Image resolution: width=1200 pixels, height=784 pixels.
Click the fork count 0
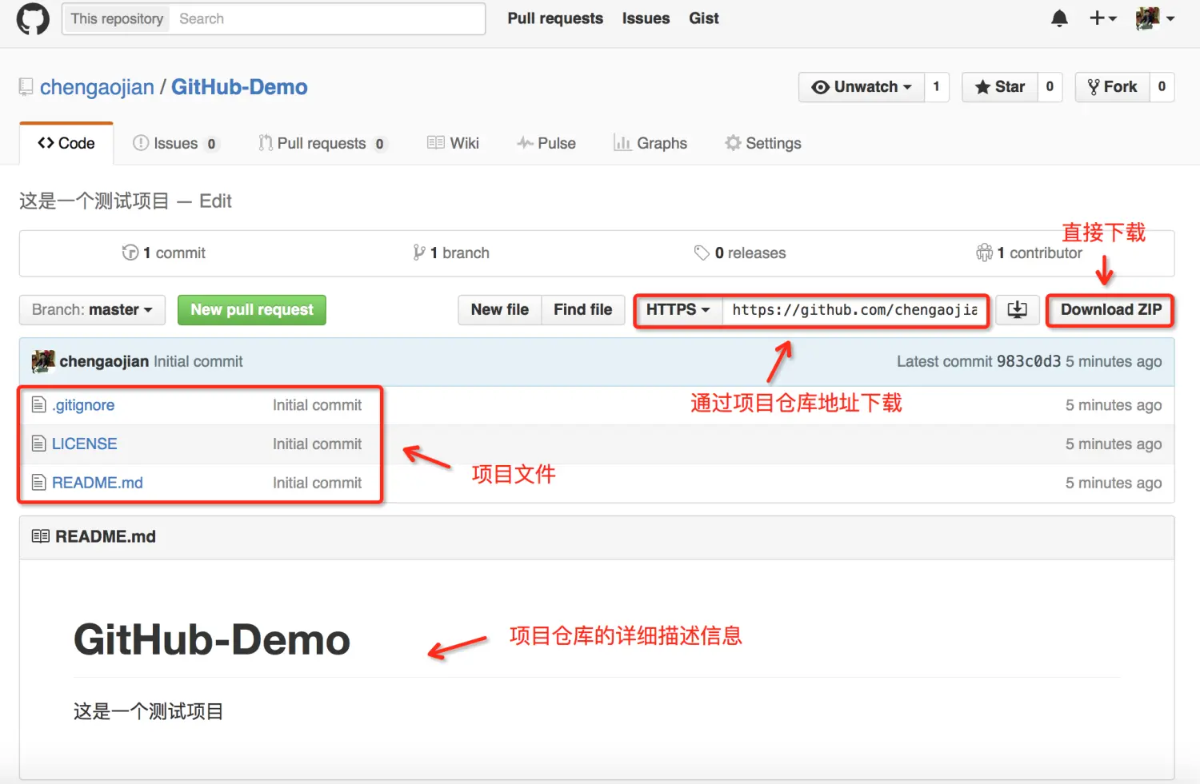(x=1162, y=87)
